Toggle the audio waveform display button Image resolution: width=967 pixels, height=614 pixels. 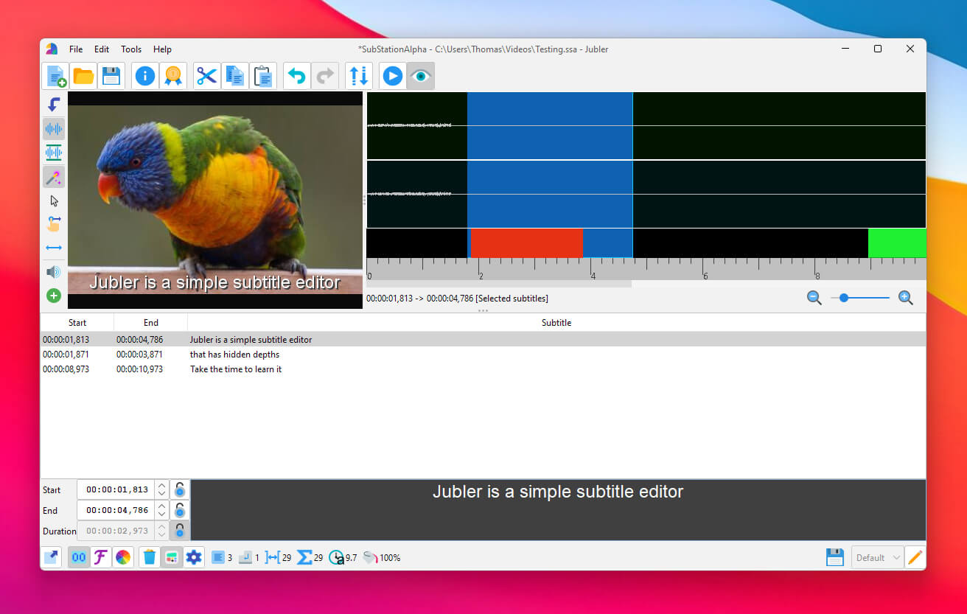click(x=54, y=129)
